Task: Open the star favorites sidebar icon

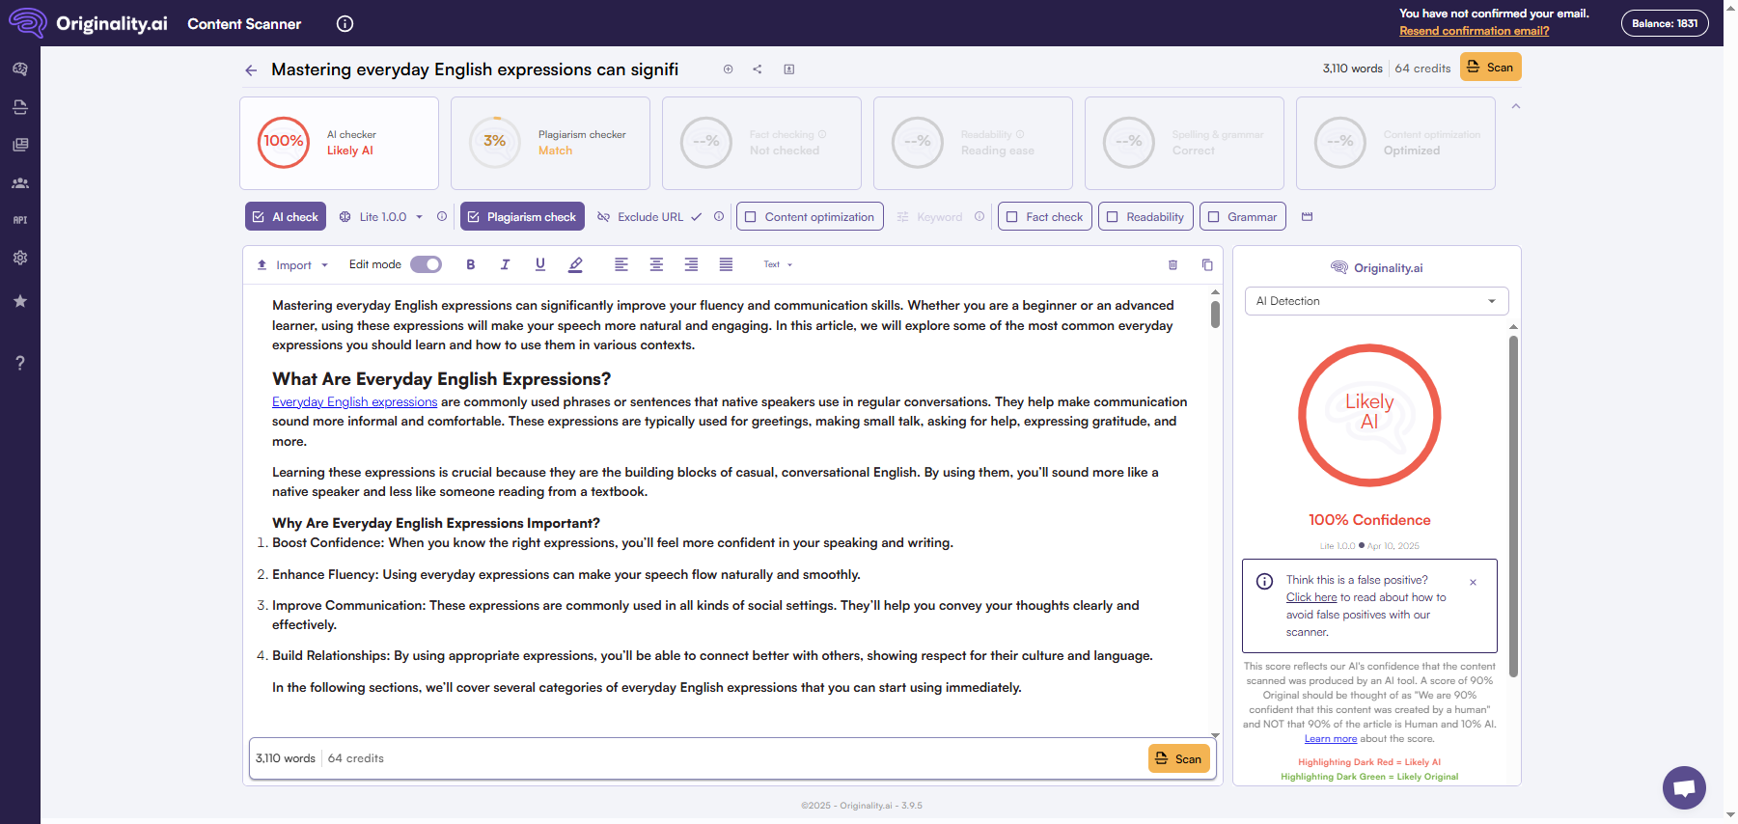Action: click(20, 301)
